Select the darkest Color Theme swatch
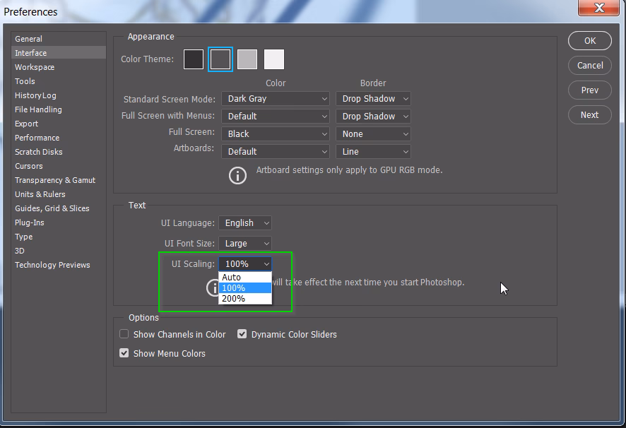This screenshot has width=626, height=428. point(193,59)
